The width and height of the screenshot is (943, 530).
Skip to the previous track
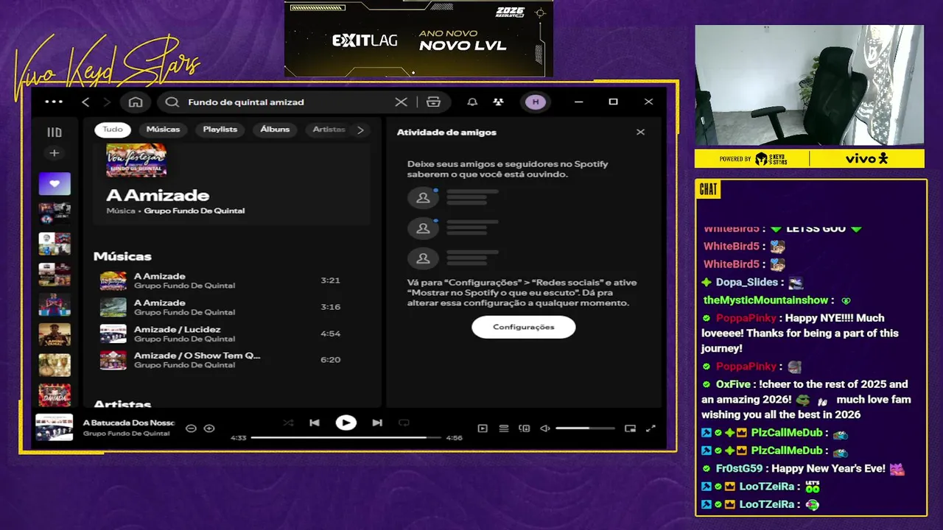(x=315, y=423)
